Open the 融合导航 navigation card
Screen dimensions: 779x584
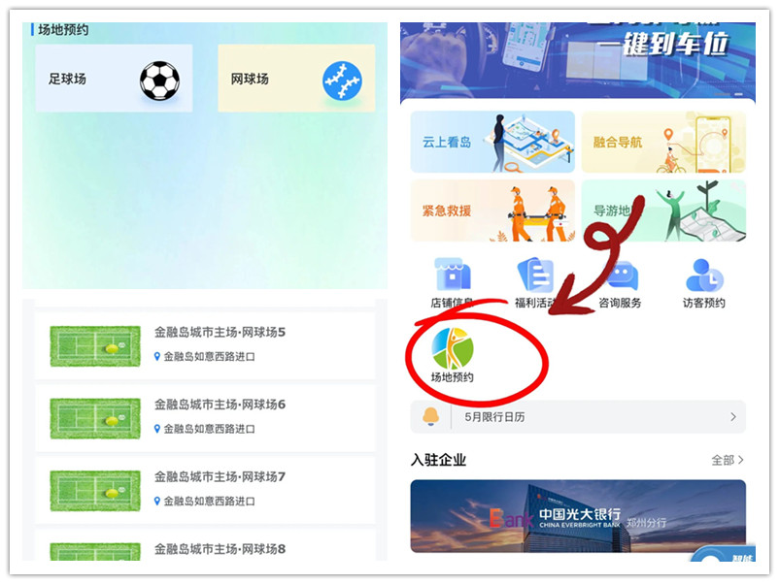[663, 142]
